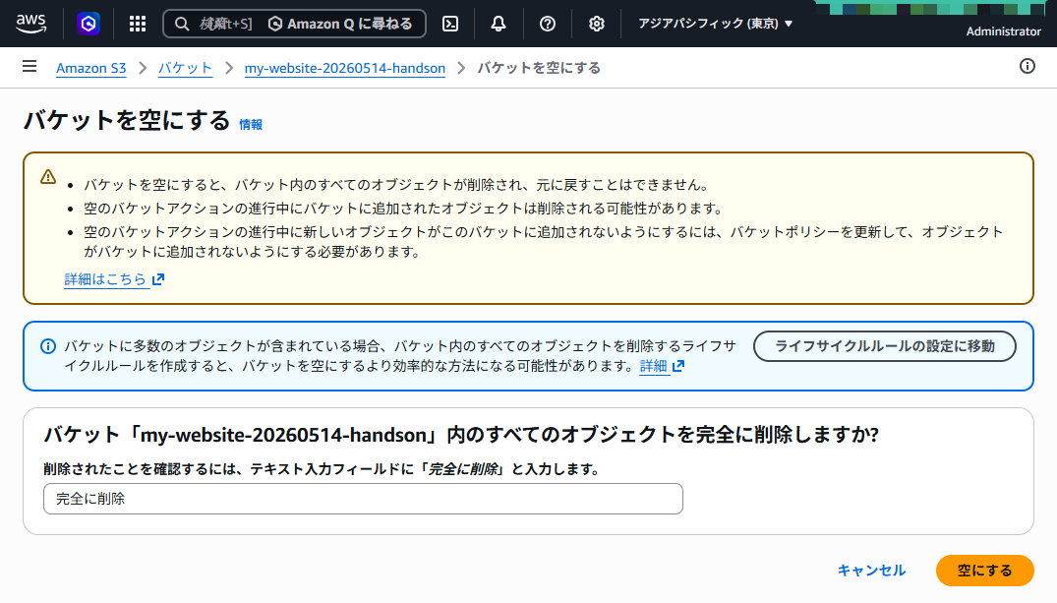This screenshot has height=603, width=1057.
Task: Go to the バケット breadcrumb
Action: point(185,68)
